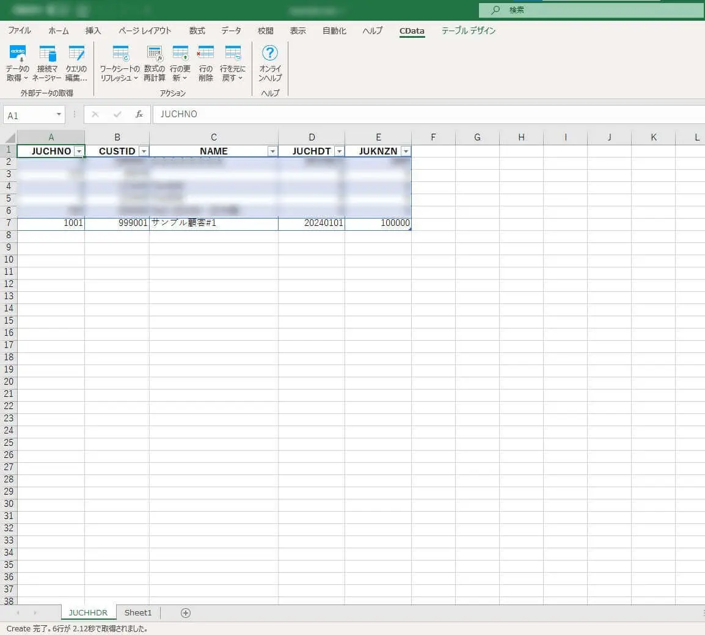Click 行の更新 update rows icon
Screen dimensions: 705x635
pos(180,63)
